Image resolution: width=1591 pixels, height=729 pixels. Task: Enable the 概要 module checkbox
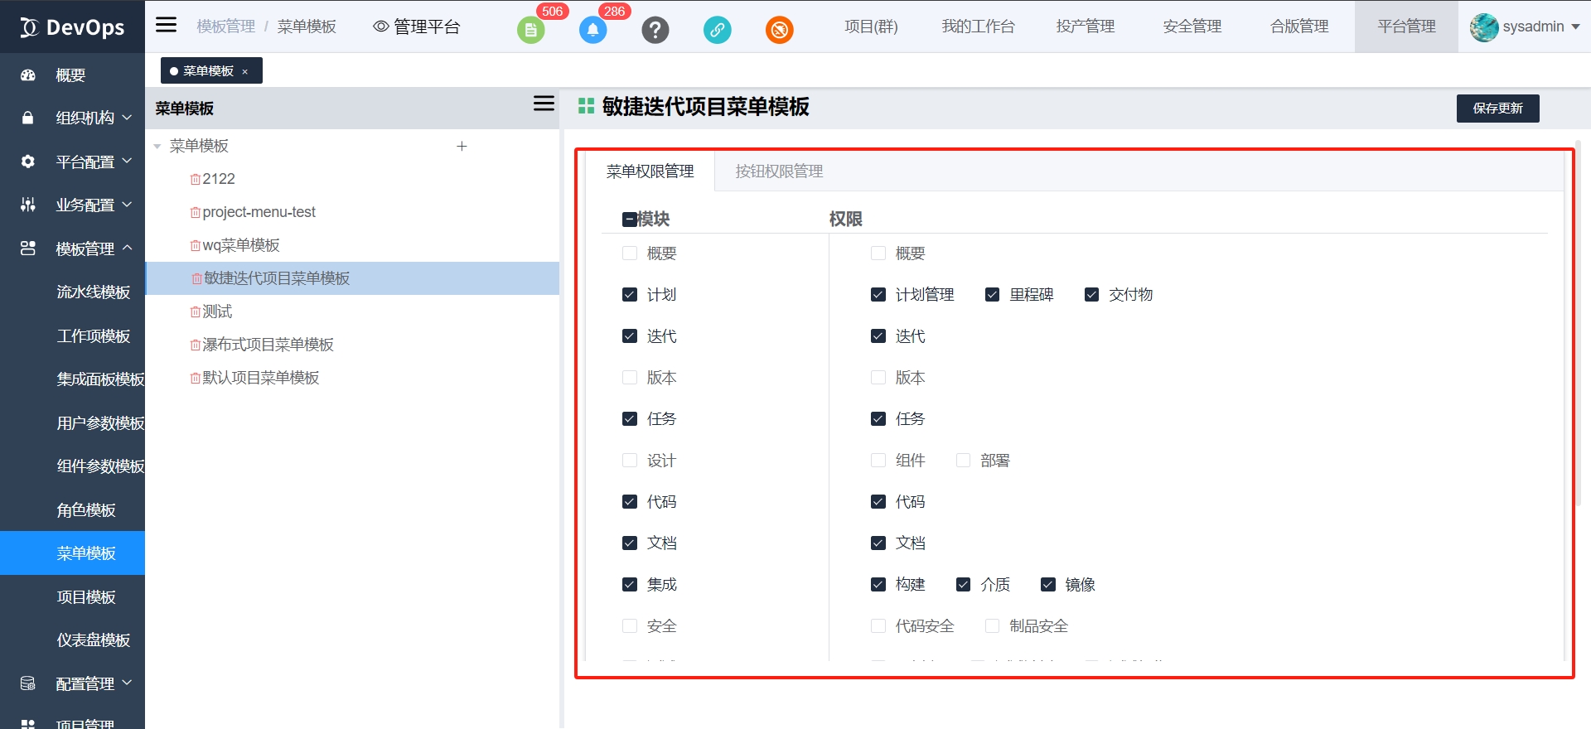coord(630,253)
